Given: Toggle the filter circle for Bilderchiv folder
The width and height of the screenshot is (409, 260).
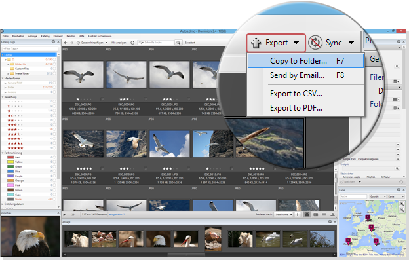Looking at the screenshot, I should tap(54, 64).
